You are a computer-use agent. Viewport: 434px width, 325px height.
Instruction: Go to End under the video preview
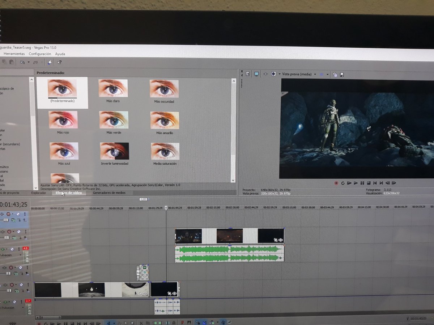pyautogui.click(x=381, y=183)
